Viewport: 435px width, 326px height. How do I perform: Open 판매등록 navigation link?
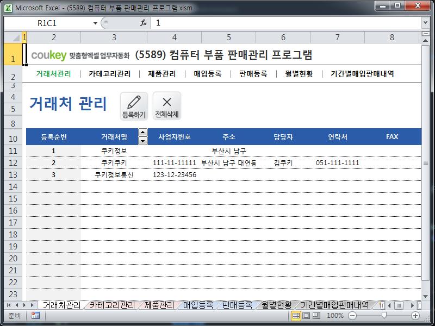coord(253,74)
